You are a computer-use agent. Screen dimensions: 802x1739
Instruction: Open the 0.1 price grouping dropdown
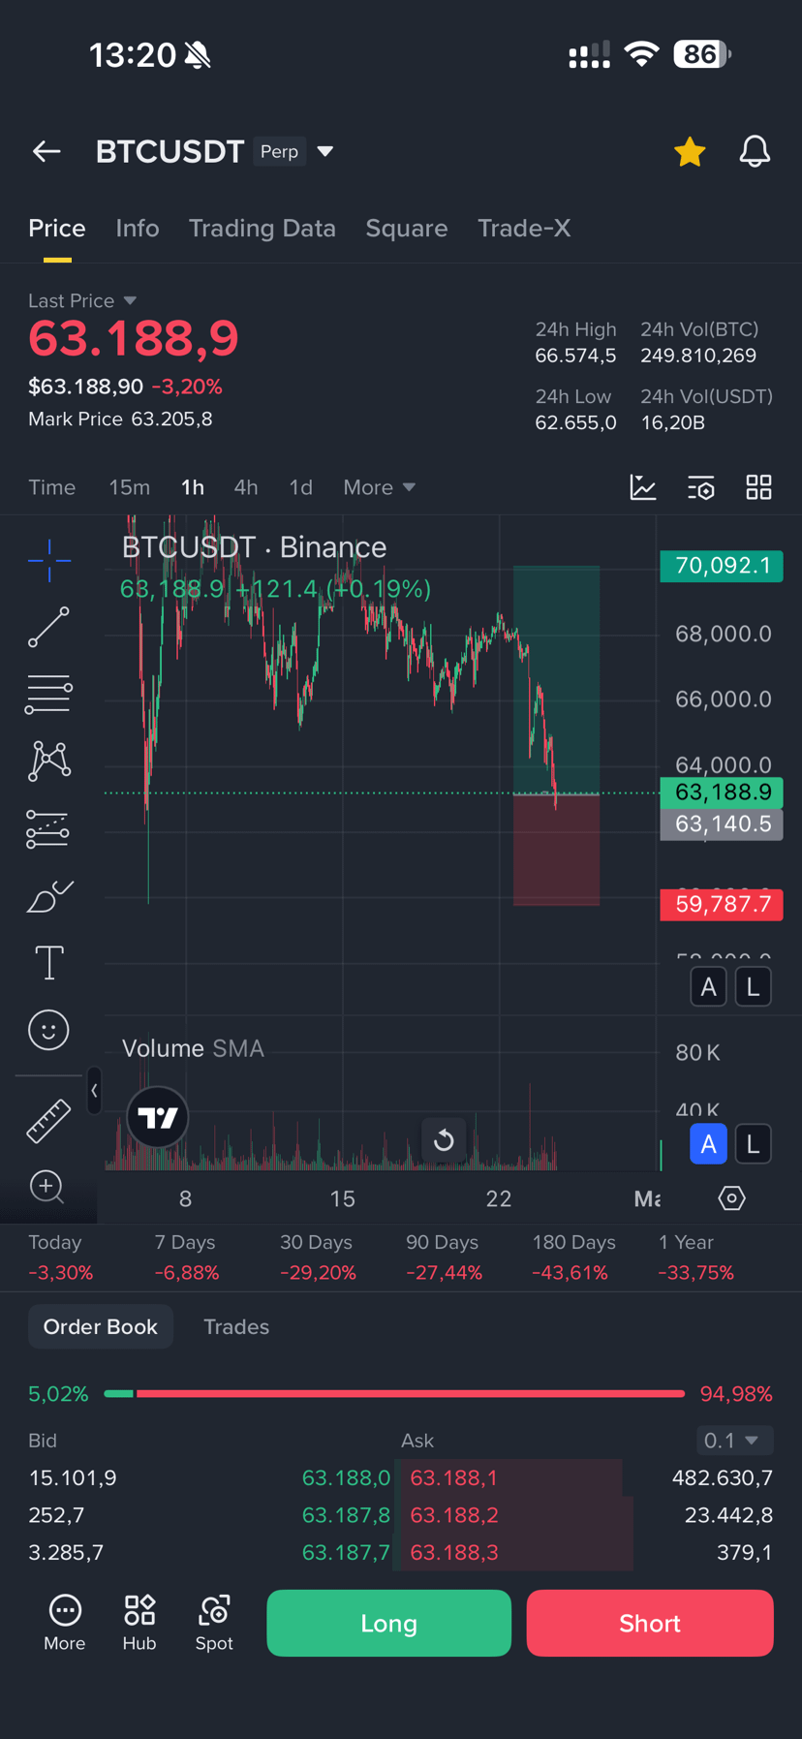tap(734, 1441)
